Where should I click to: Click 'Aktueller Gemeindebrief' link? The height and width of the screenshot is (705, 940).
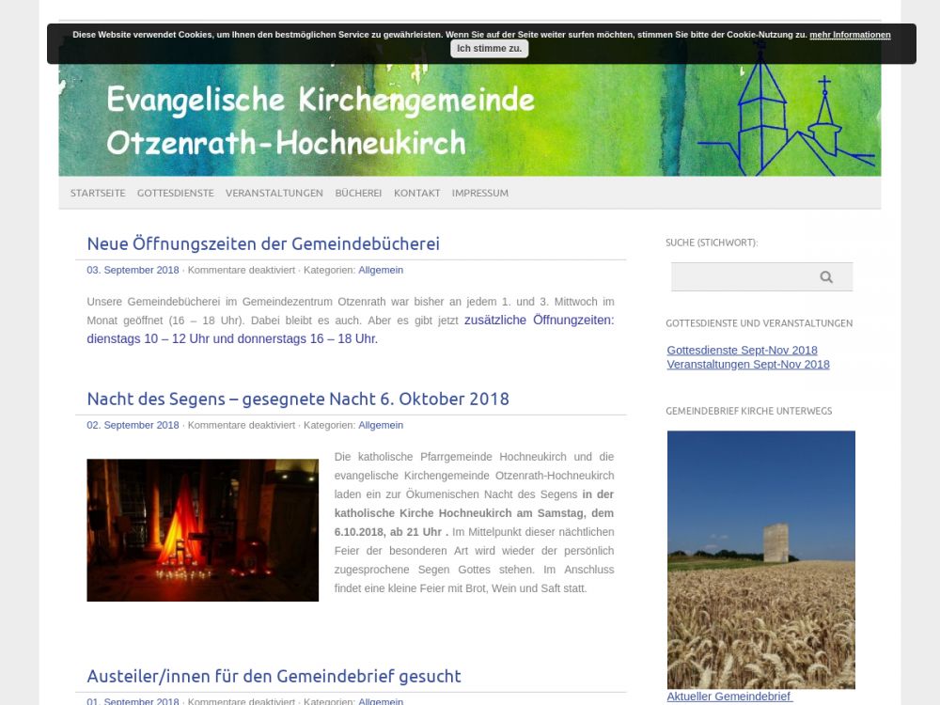click(x=729, y=697)
